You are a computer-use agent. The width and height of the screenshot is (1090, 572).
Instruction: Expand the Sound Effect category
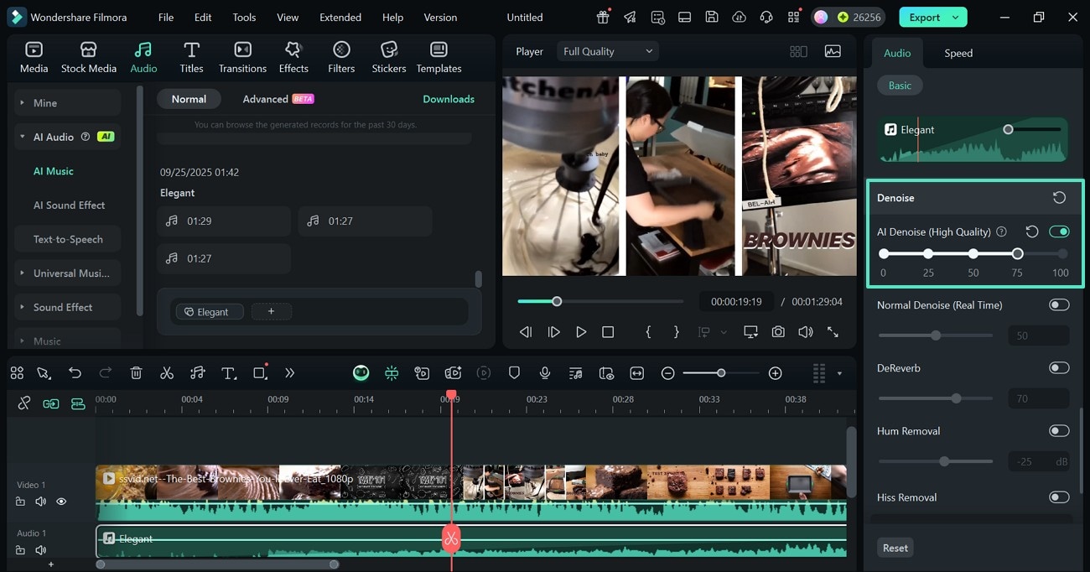63,307
